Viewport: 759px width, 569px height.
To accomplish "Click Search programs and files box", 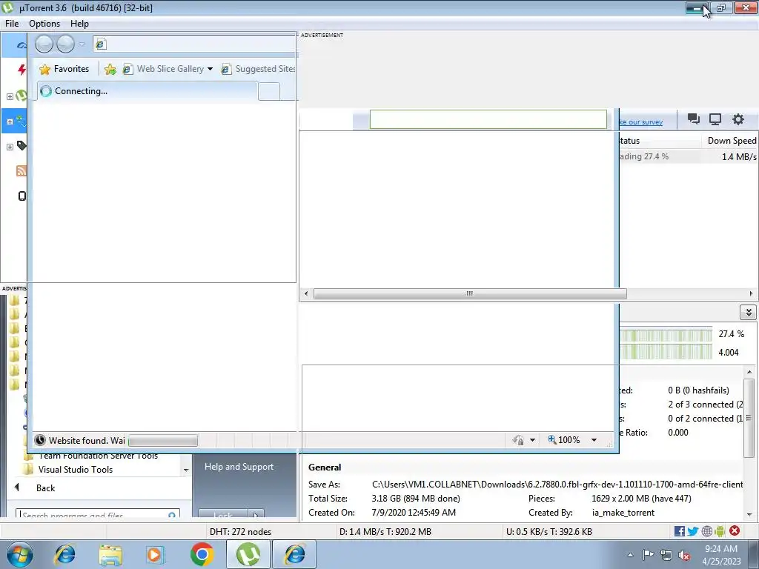I will (x=98, y=514).
